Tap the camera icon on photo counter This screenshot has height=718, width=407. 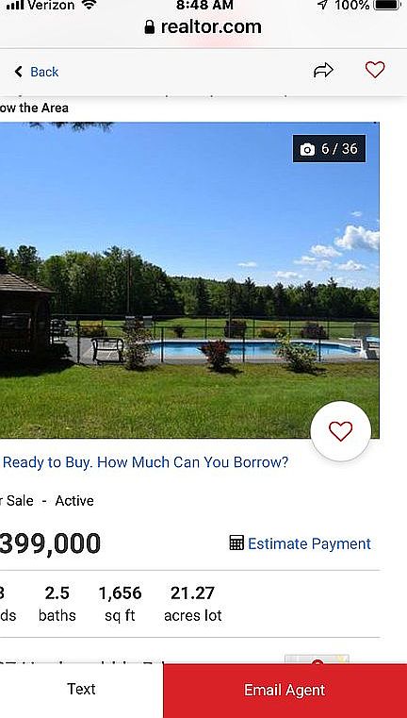point(307,149)
